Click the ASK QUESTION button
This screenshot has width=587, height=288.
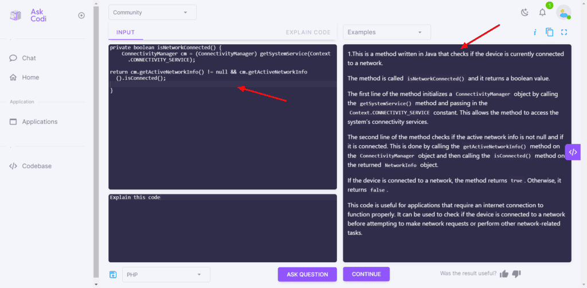point(307,274)
